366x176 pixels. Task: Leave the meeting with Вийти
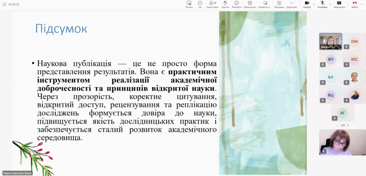(355, 4)
